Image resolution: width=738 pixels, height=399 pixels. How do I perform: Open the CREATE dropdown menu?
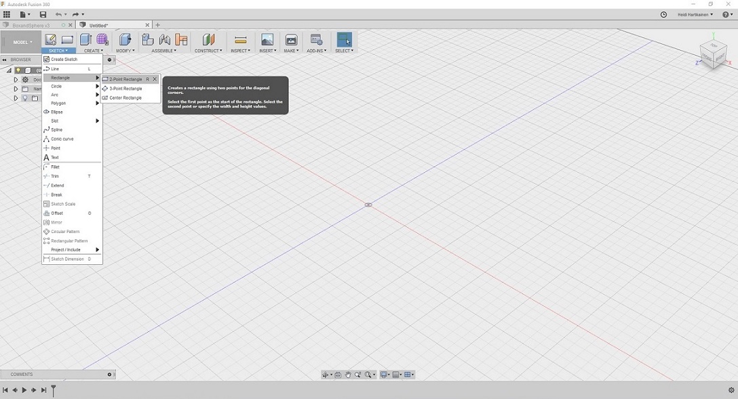pos(93,50)
